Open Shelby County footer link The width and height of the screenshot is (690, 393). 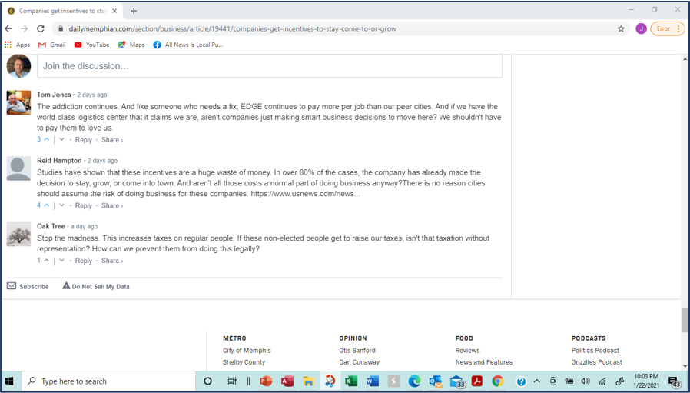[x=244, y=361]
